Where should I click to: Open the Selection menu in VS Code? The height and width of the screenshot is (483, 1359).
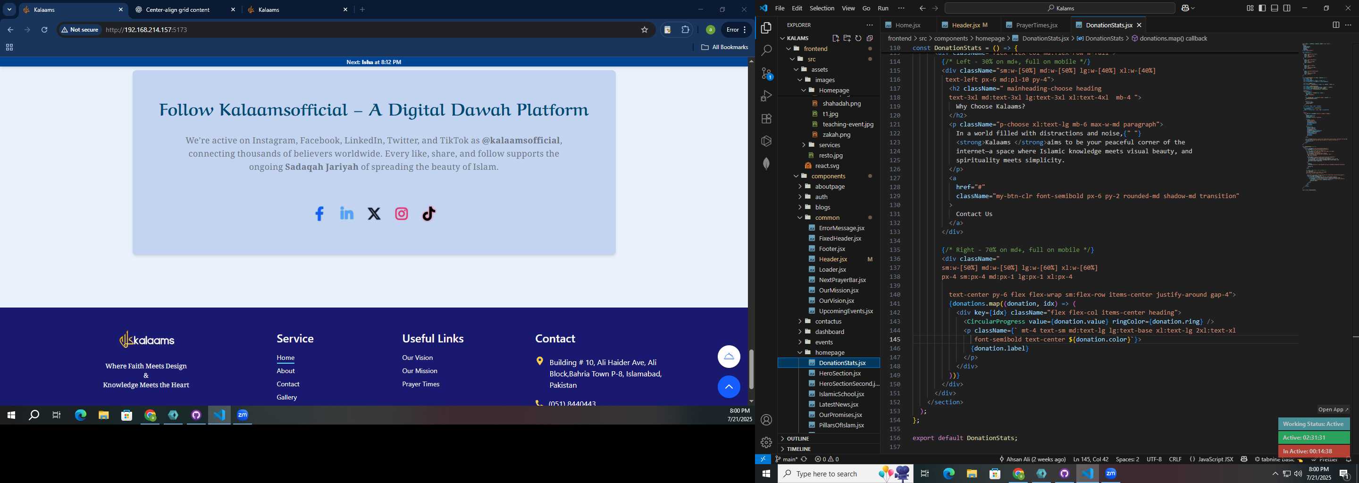(x=822, y=8)
